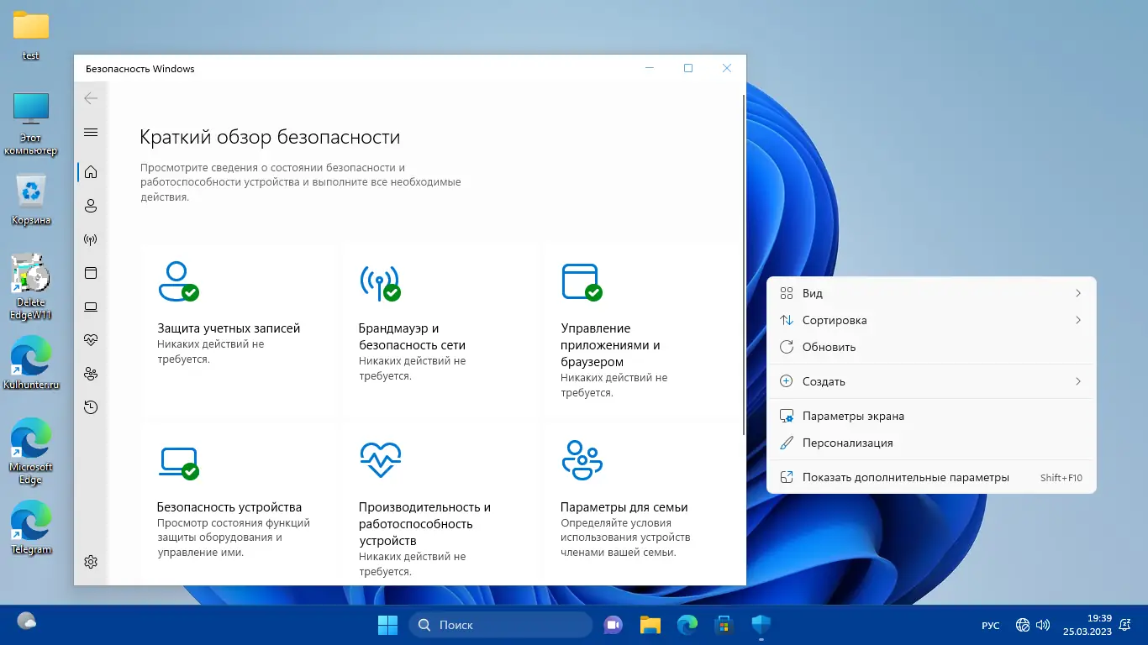Open the network icon in the system tray
This screenshot has height=645, width=1148.
coord(1023,625)
